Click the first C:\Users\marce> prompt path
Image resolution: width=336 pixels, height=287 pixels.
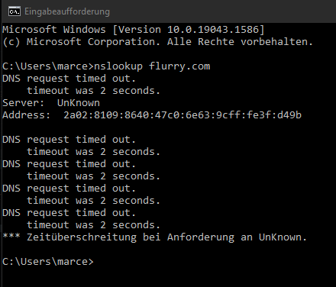coord(48,66)
